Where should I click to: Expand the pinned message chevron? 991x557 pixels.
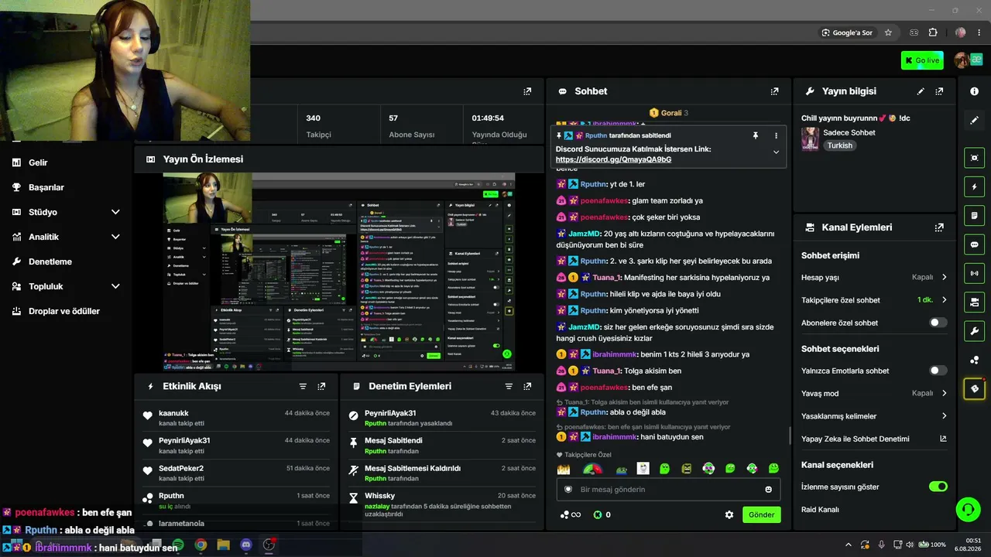pyautogui.click(x=776, y=152)
